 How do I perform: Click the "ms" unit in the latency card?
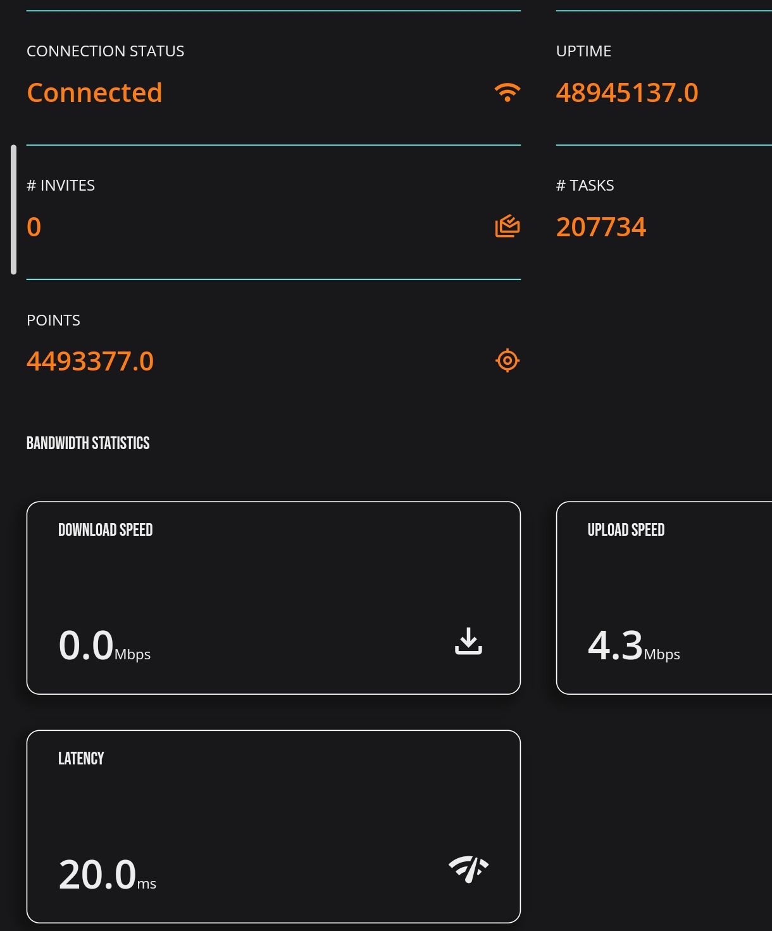tap(147, 883)
